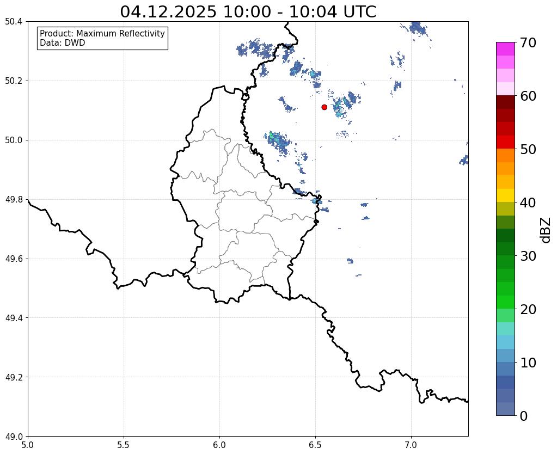Select the 'Product: Maximum Reflectivity' text
557x454 pixels.
tap(102, 33)
